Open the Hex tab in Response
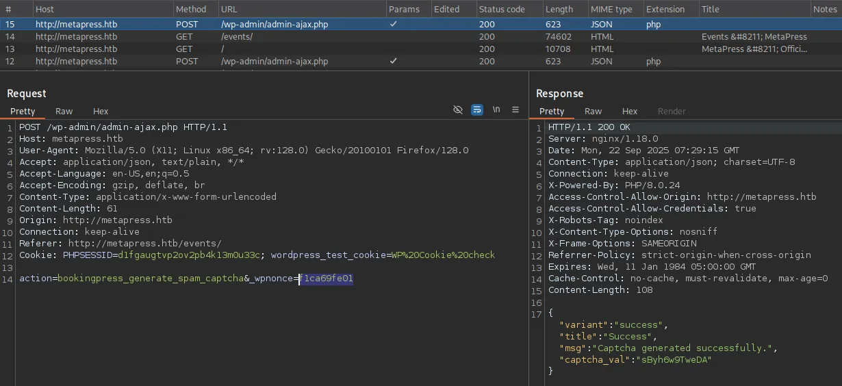Viewport: 842px width, 386px height. pos(630,112)
